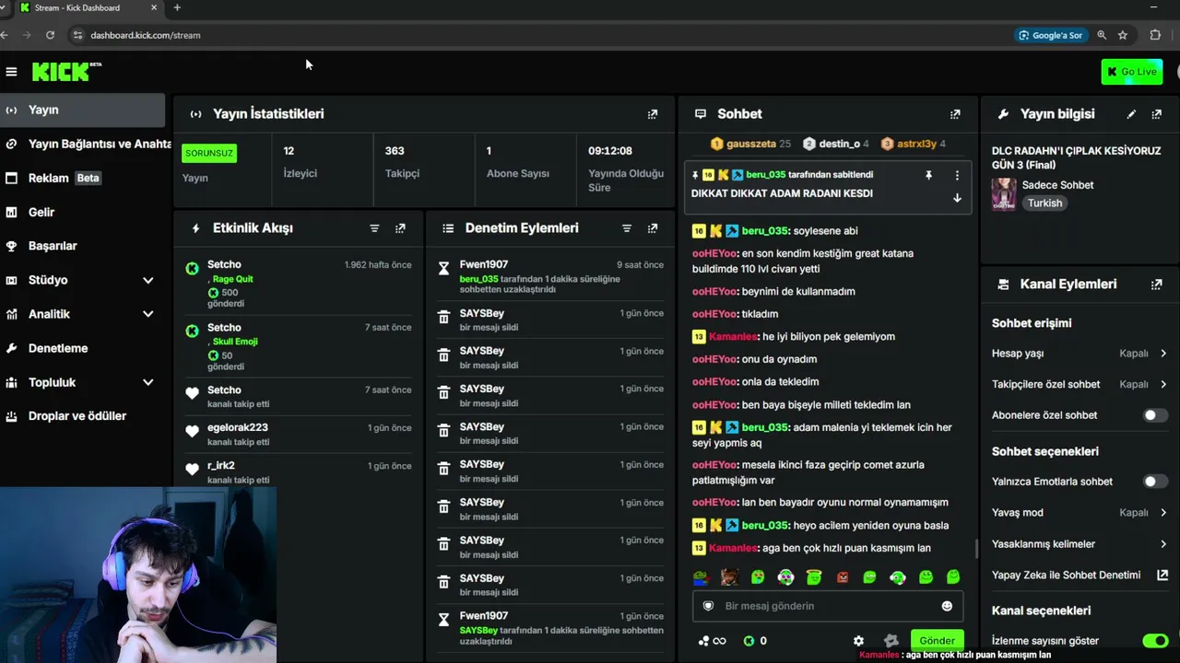1180x663 pixels.
Task: Click the Turkish language tag
Action: point(1045,204)
